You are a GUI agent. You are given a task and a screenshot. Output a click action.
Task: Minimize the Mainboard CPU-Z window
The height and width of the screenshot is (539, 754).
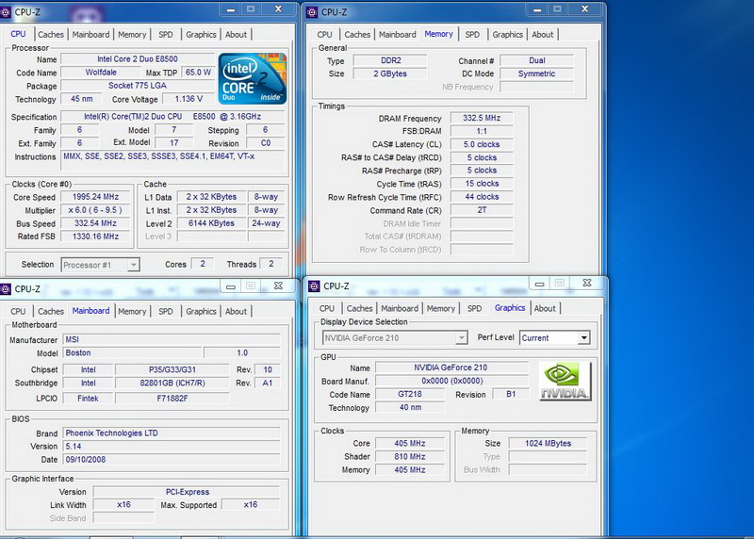[229, 286]
